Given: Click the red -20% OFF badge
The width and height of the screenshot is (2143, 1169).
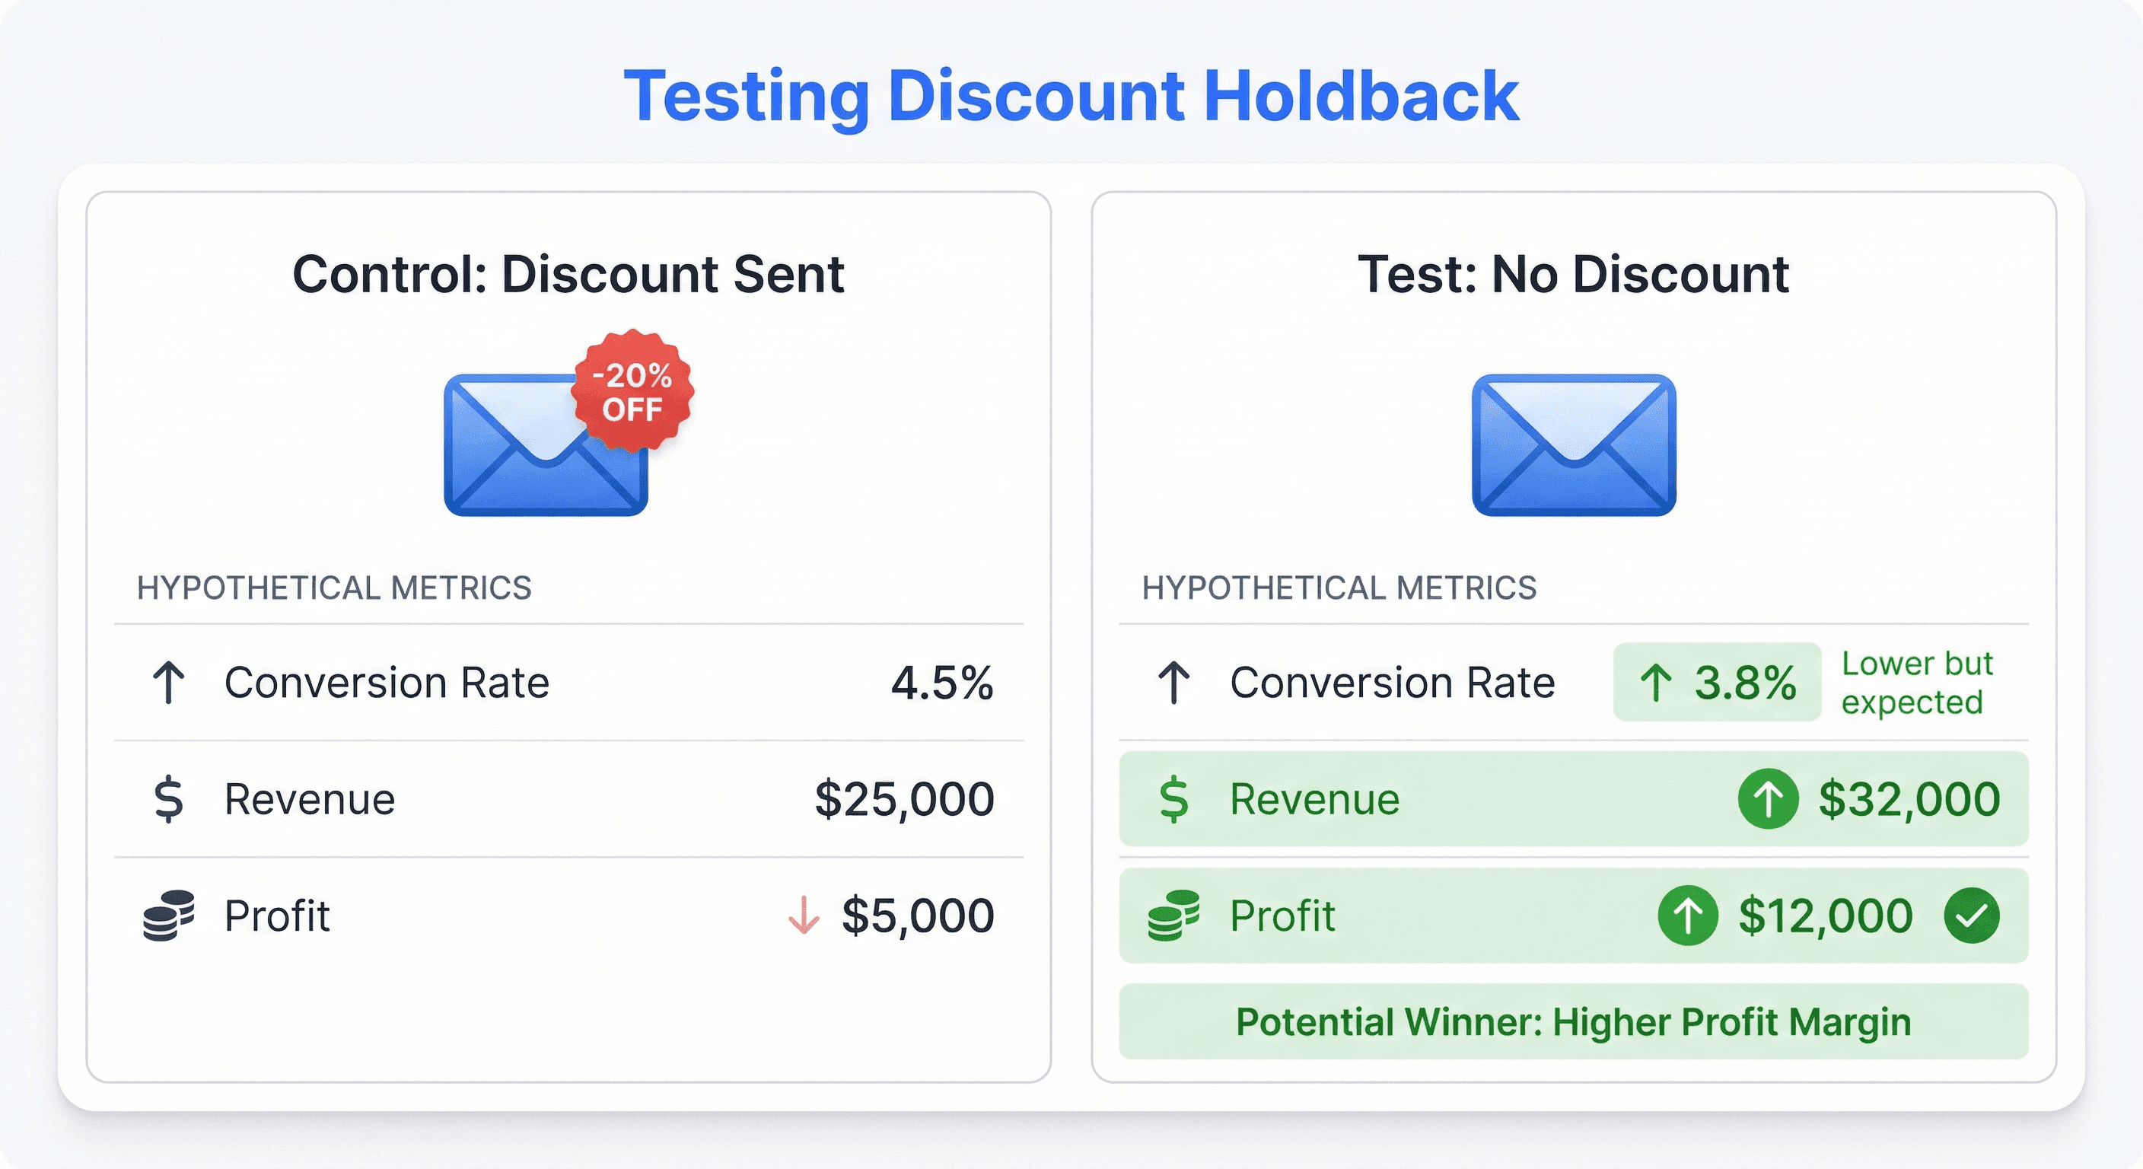Looking at the screenshot, I should [x=632, y=391].
